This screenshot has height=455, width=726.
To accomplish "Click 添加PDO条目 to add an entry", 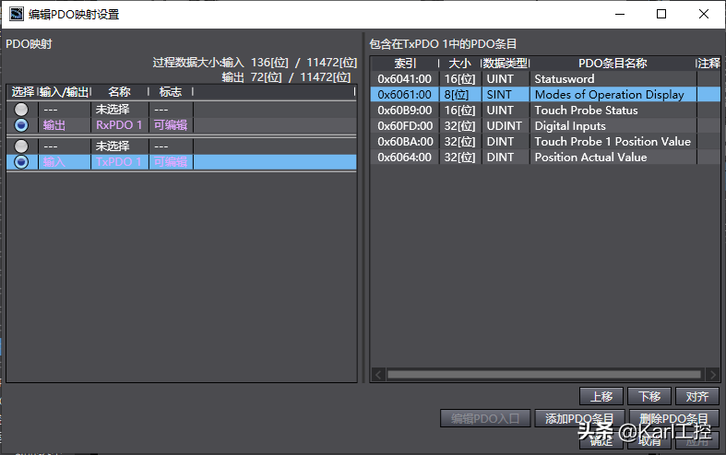I will 579,419.
